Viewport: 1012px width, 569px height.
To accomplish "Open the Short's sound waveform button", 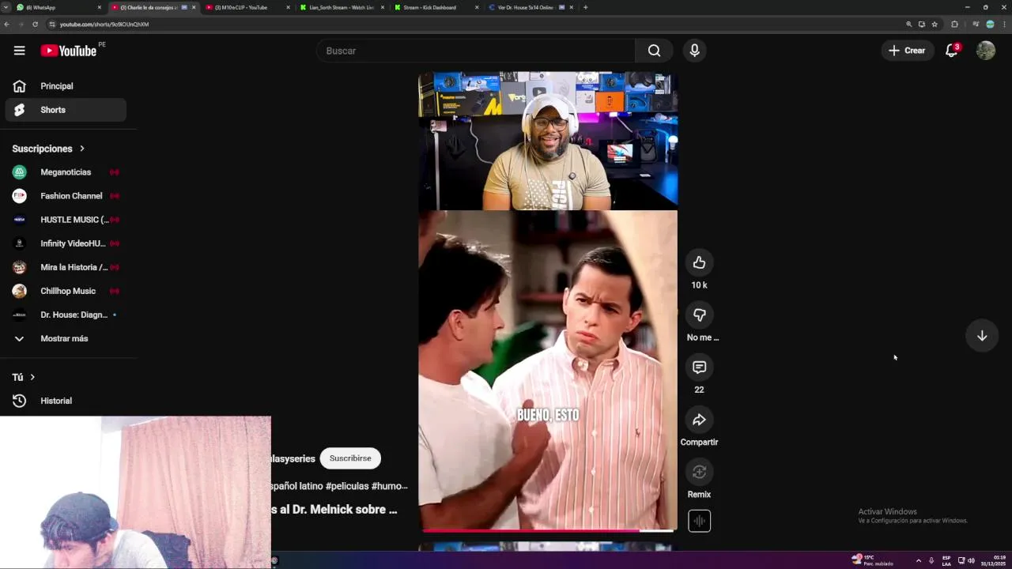I will (x=699, y=521).
